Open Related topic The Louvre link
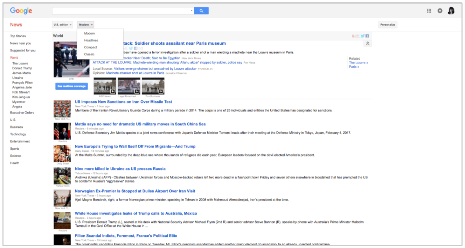Screen dimensions: 465x248 (359, 63)
